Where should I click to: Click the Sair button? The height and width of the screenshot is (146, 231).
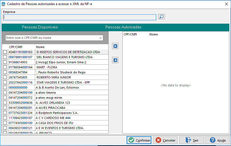click(x=192, y=140)
